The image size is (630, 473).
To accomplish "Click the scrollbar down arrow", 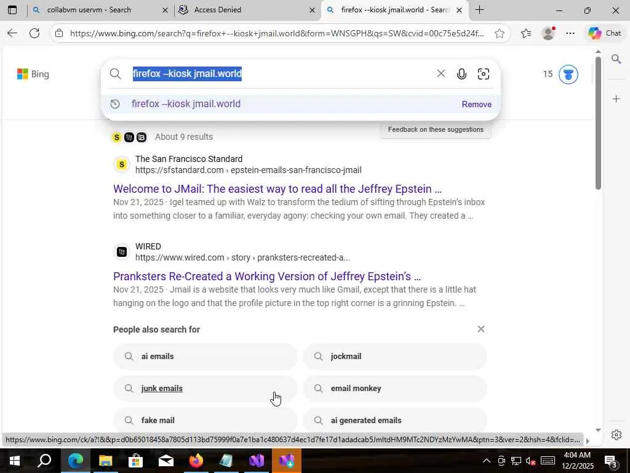I will [598, 430].
